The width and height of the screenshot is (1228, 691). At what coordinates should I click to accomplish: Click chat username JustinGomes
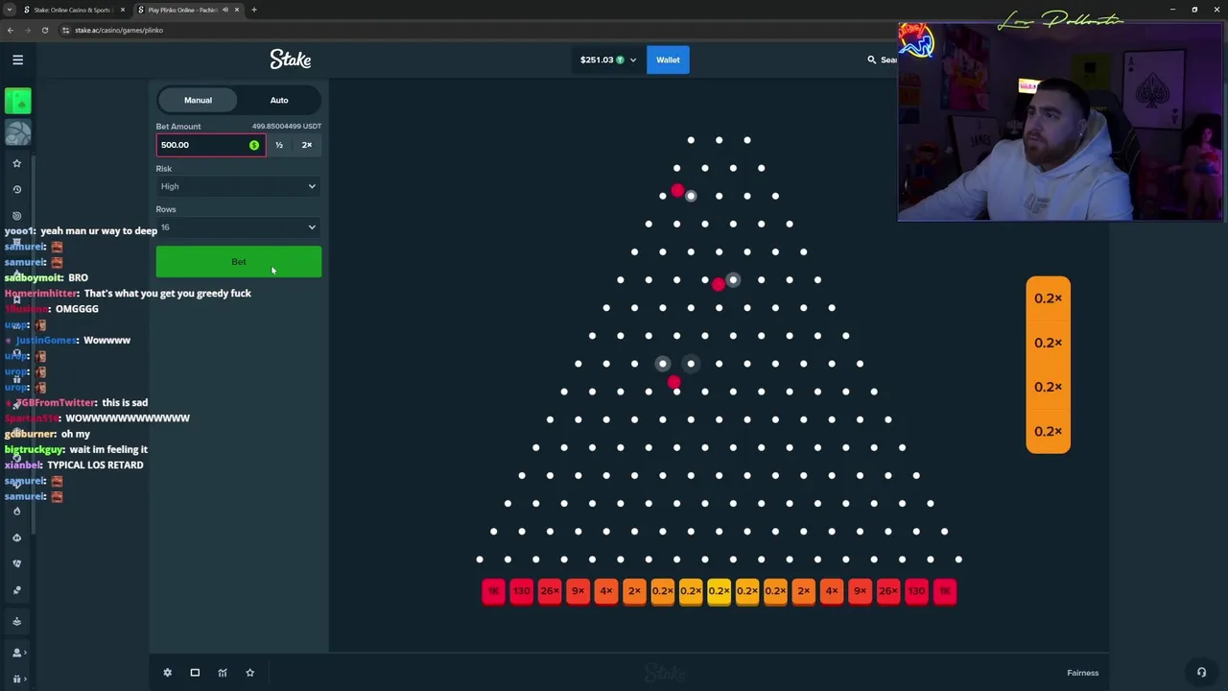[45, 340]
